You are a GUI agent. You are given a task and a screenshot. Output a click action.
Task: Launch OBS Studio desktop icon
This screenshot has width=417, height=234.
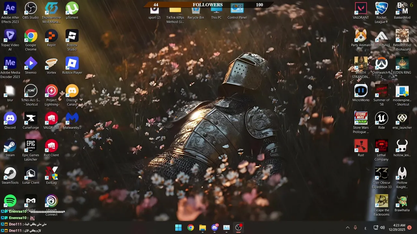click(x=31, y=11)
